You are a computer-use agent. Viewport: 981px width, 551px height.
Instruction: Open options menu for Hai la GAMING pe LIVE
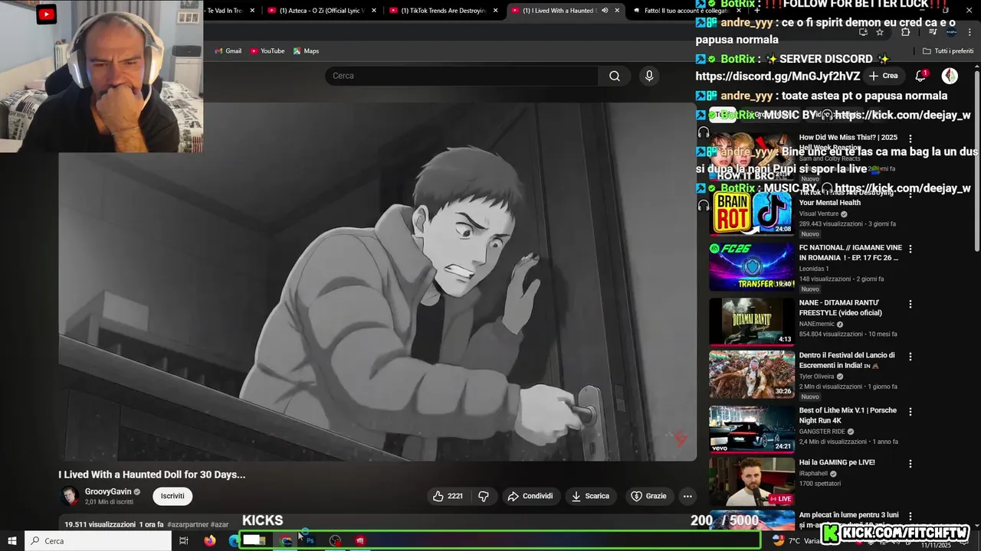pos(910,463)
